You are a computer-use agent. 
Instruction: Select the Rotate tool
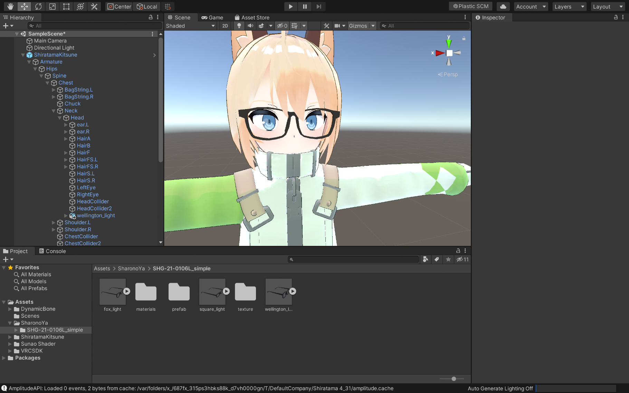pos(38,7)
